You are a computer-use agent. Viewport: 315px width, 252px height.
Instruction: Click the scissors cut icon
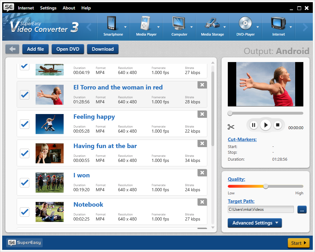[231, 127]
